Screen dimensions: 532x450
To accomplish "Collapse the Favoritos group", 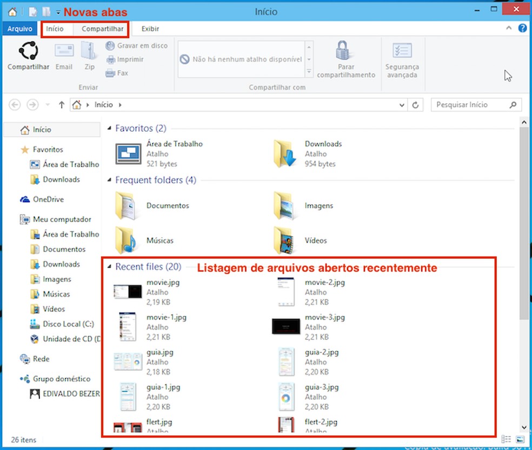I will click(109, 128).
